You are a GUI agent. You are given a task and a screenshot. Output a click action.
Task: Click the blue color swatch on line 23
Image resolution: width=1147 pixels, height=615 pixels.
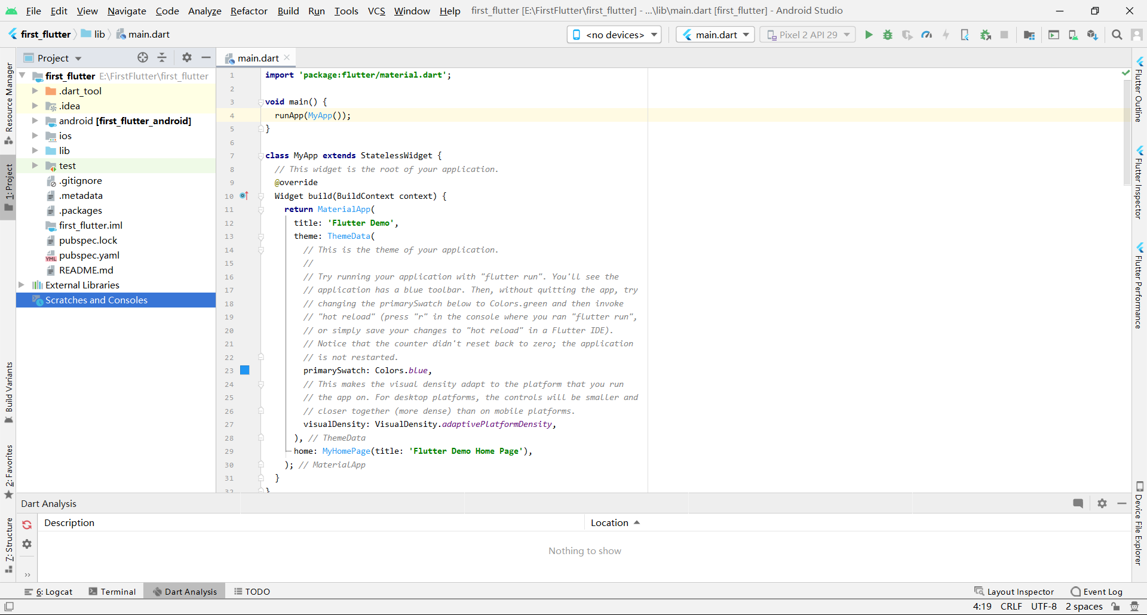coord(245,370)
